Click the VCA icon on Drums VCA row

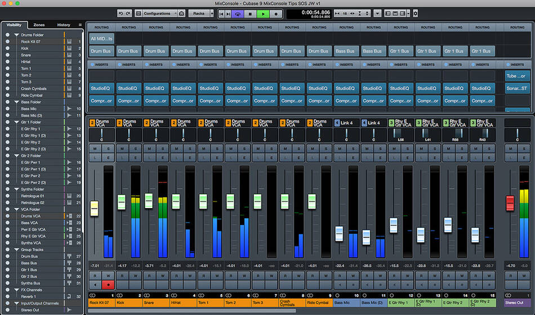coord(69,216)
